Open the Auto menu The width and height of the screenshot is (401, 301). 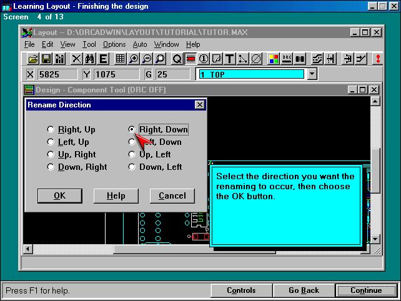pyautogui.click(x=140, y=44)
